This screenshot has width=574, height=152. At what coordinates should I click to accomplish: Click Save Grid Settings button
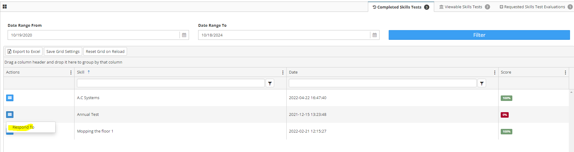[x=63, y=51]
